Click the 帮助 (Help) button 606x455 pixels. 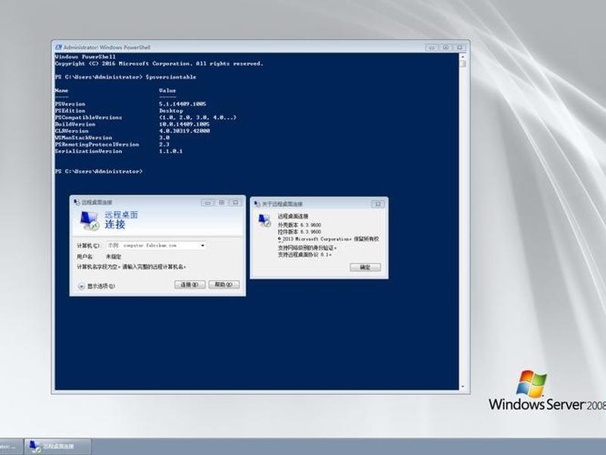(x=223, y=284)
